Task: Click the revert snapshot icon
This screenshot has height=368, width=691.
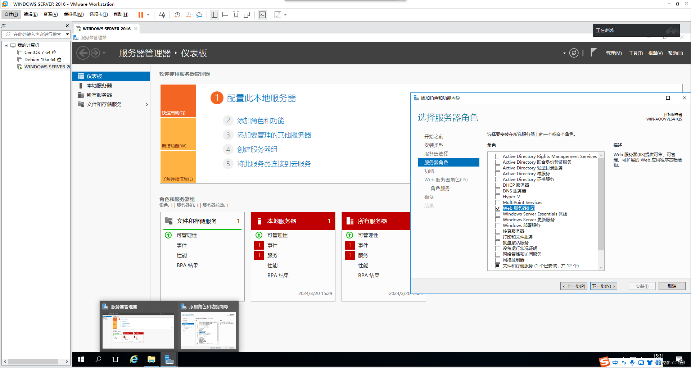Action: [x=188, y=15]
